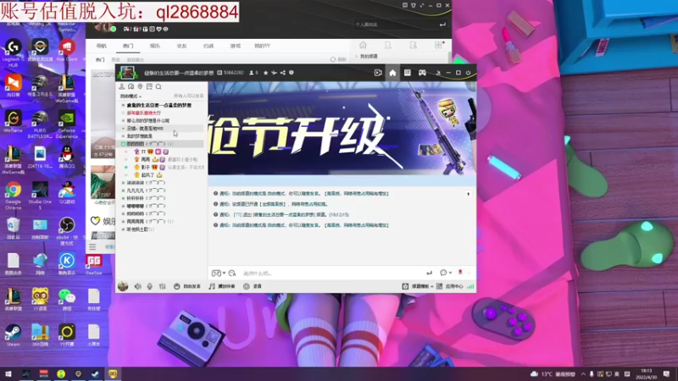Viewport: 678px width, 381px height.
Task: Expand the 我的频道 section in the YY main window
Action: click(x=367, y=56)
